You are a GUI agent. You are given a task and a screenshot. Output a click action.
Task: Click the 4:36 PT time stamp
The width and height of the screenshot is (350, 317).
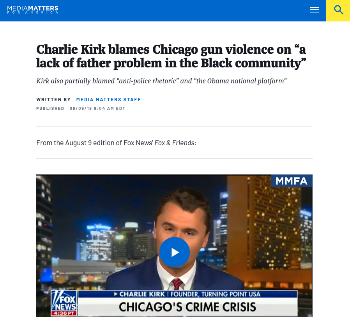coord(64,313)
